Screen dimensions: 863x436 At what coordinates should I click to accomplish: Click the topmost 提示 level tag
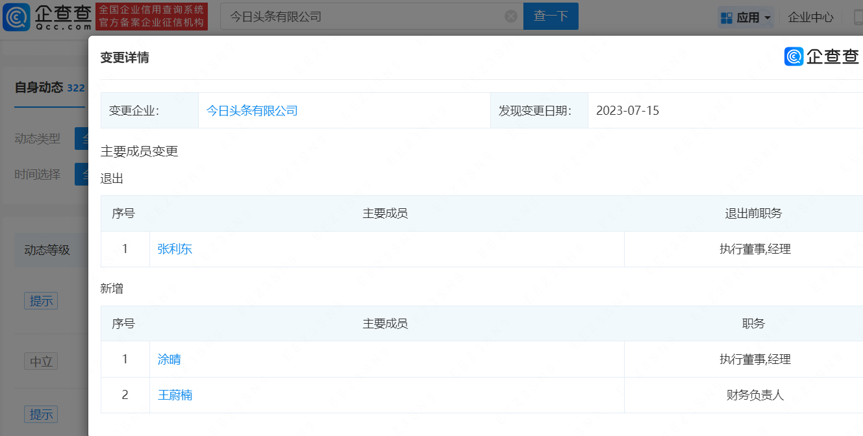tap(41, 301)
